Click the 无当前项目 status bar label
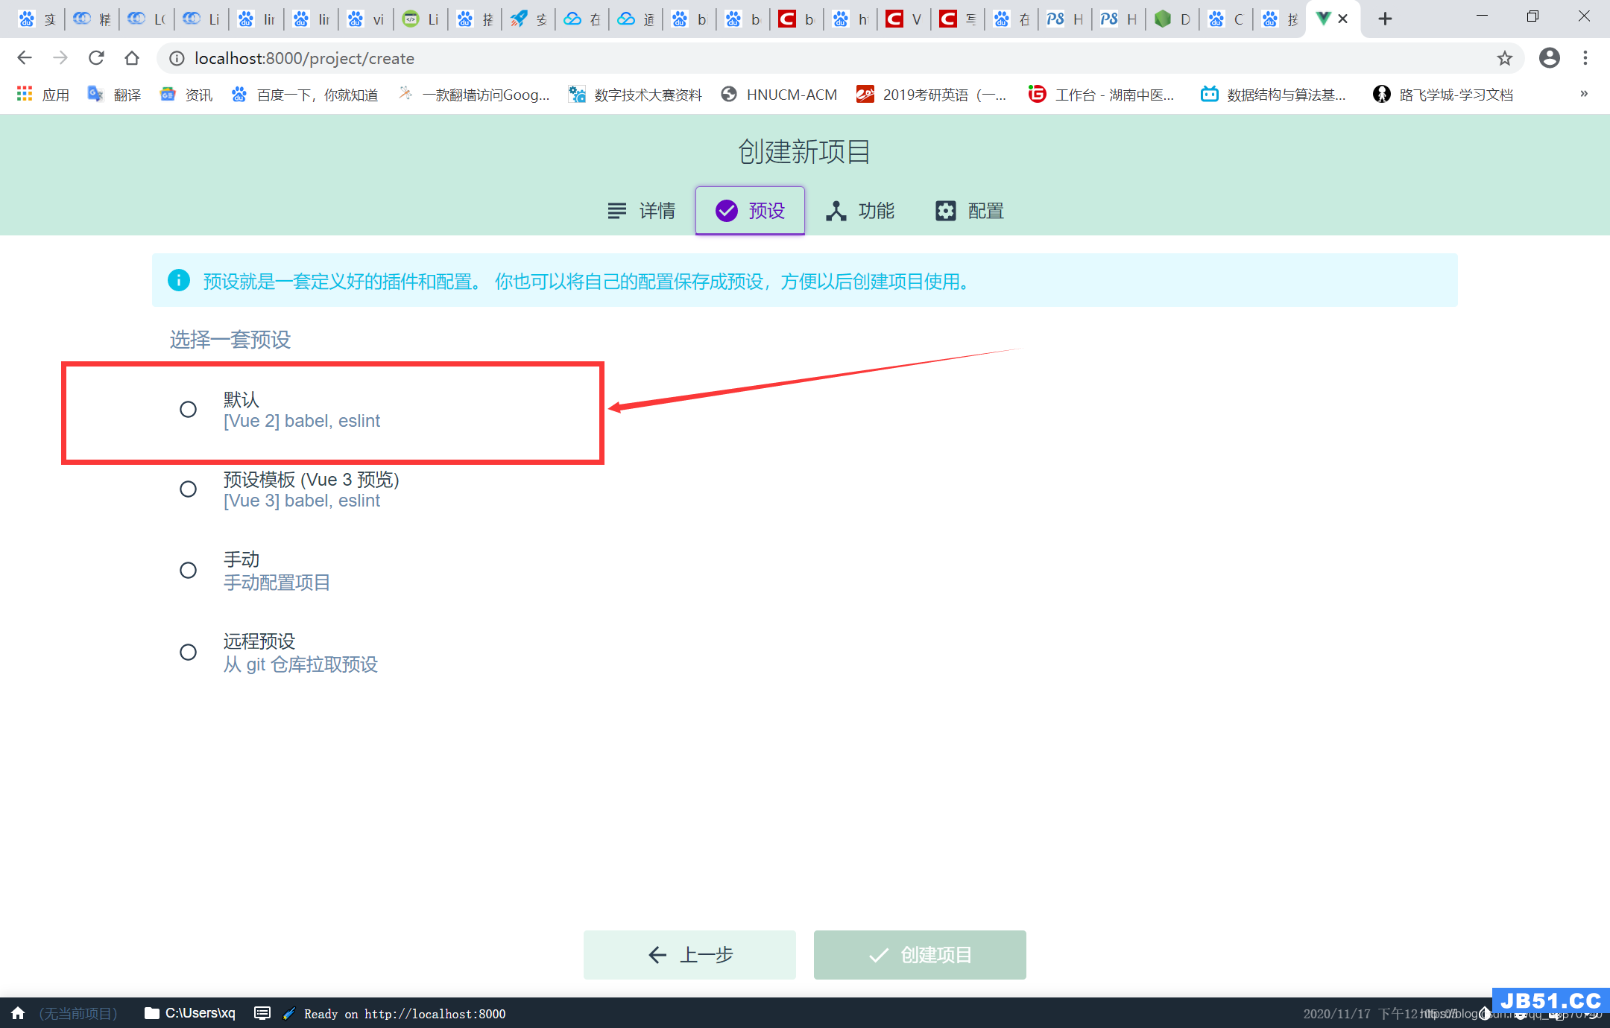This screenshot has height=1028, width=1610. [78, 1014]
